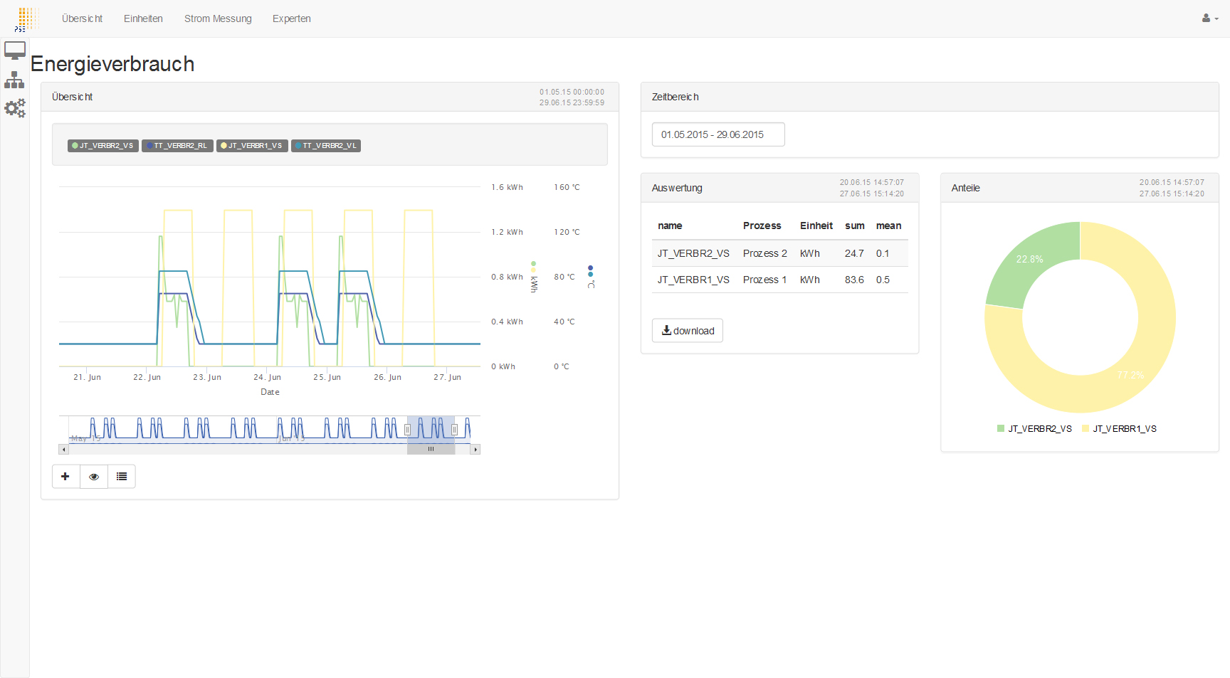This screenshot has width=1230, height=678.
Task: Click the list view button
Action: [122, 477]
